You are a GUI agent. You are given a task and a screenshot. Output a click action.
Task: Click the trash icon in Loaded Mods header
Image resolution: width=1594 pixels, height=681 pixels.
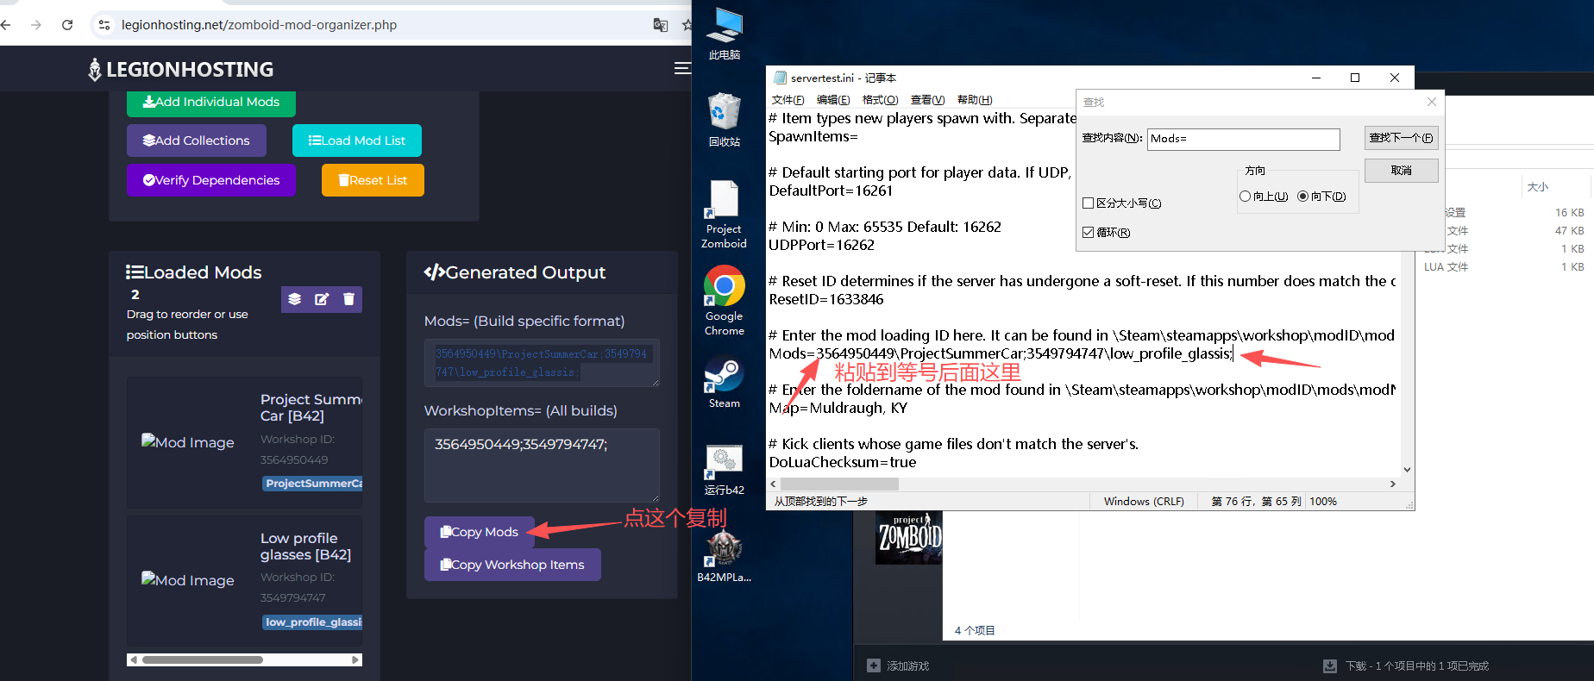coord(348,299)
